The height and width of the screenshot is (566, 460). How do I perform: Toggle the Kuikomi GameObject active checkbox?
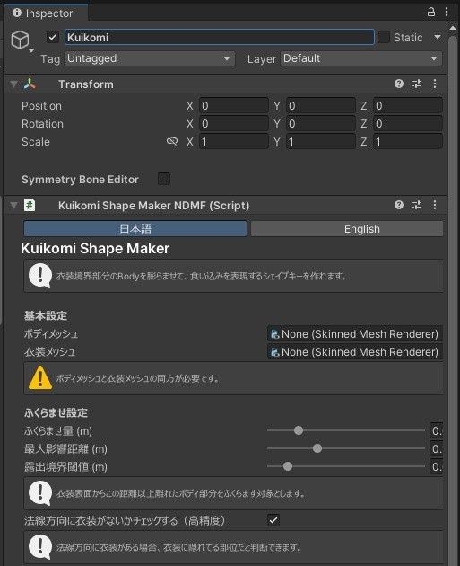[53, 37]
